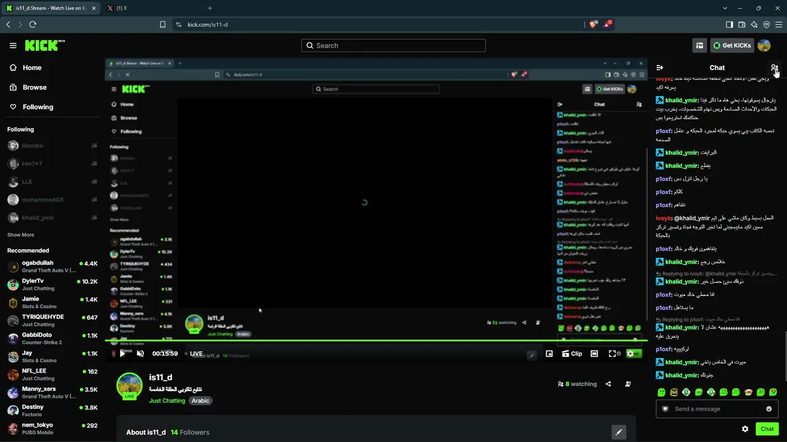The height and width of the screenshot is (442, 787).
Task: Toggle Brave sidebar panel
Action: point(729,25)
